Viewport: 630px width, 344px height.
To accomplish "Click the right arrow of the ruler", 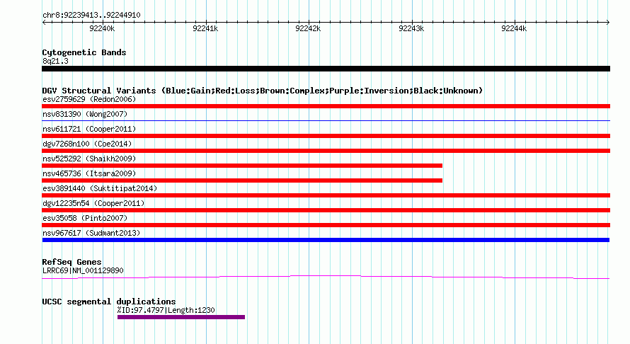I will [x=608, y=23].
